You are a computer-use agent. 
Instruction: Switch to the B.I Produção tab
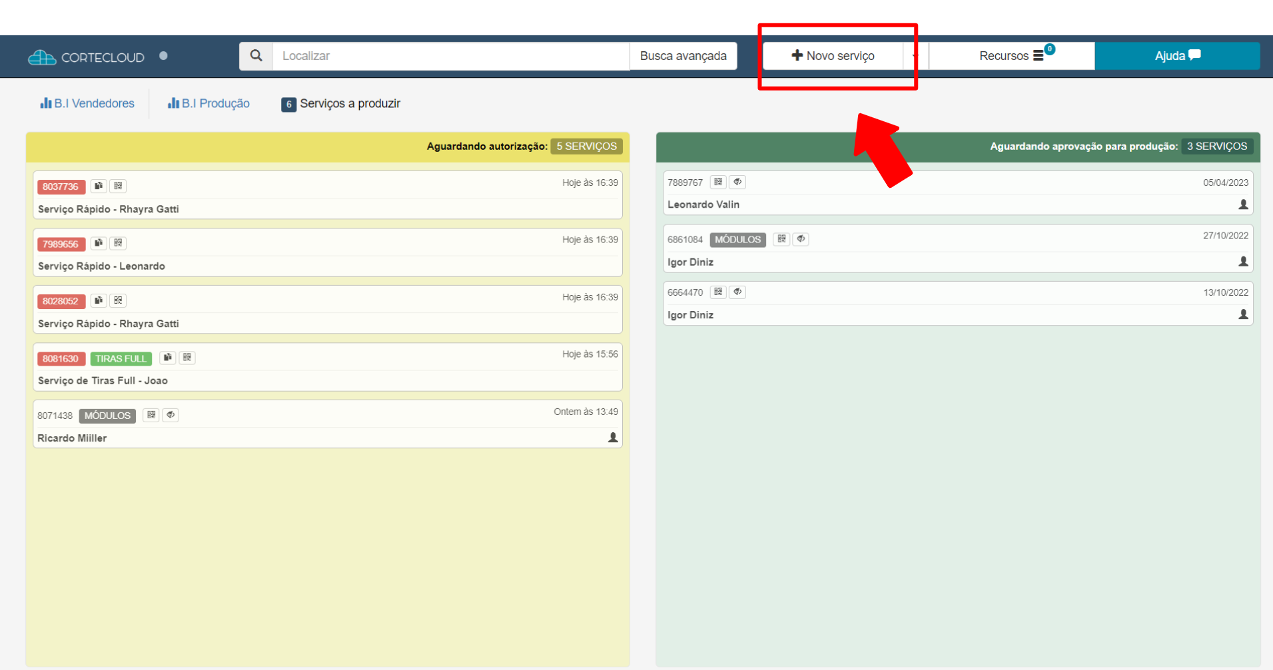(x=209, y=103)
